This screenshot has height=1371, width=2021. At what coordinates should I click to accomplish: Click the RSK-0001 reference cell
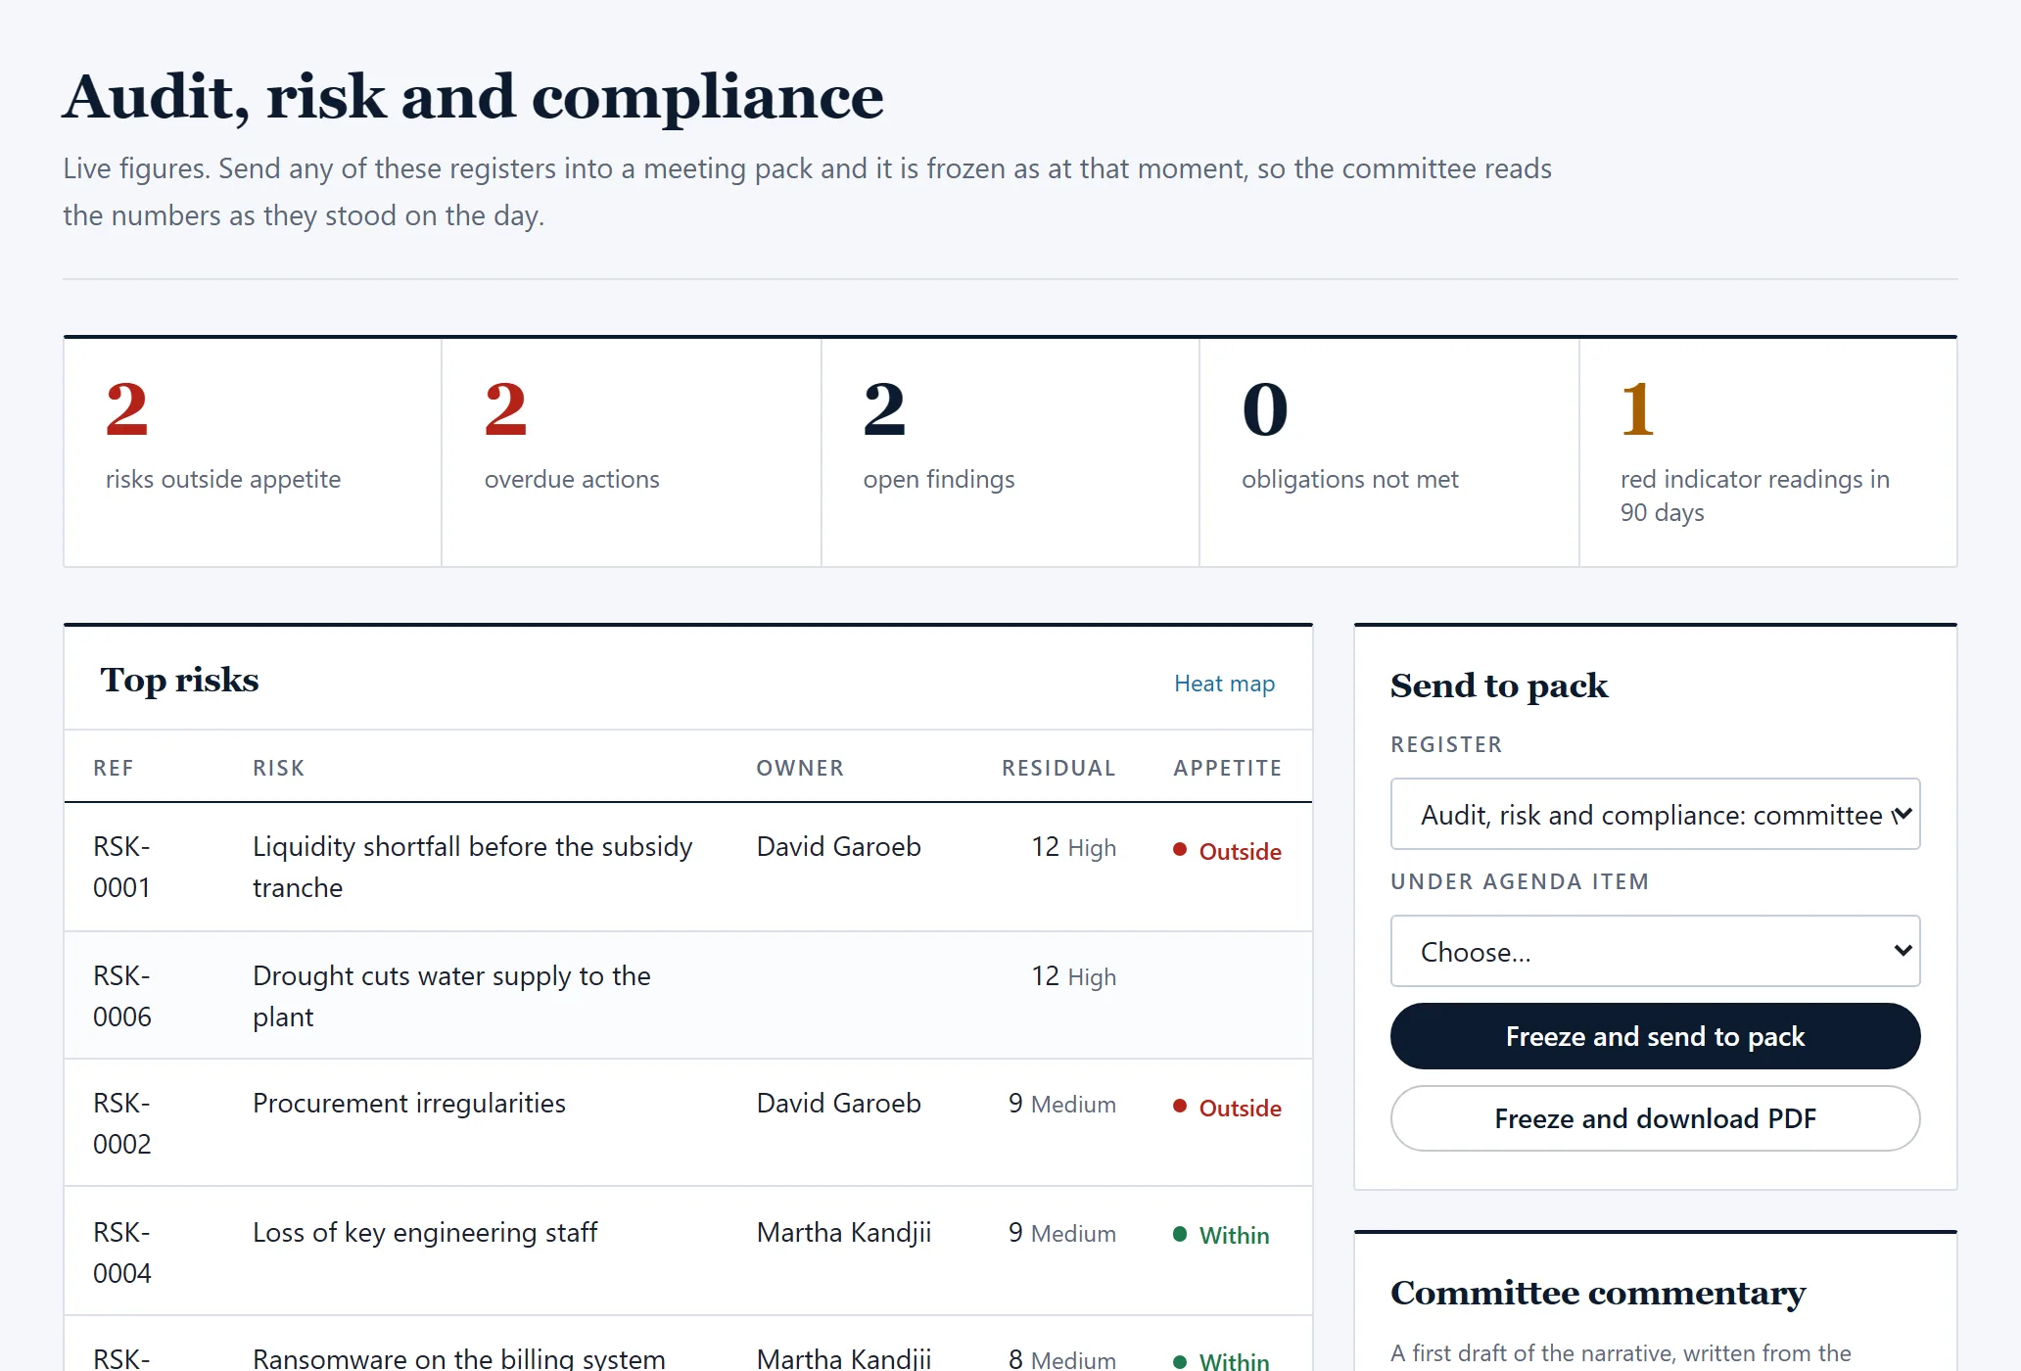122,867
